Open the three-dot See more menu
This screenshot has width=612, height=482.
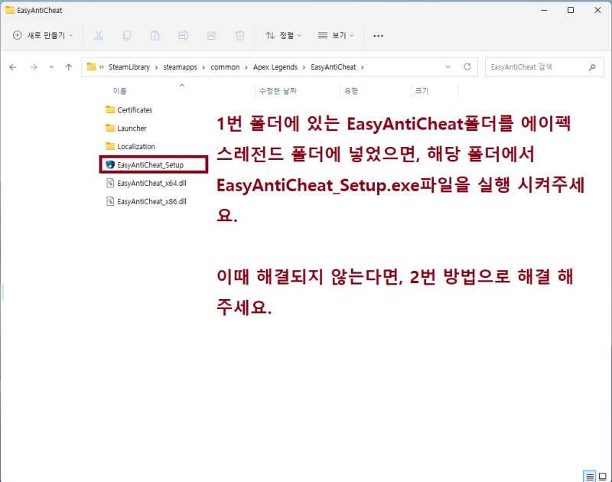378,35
